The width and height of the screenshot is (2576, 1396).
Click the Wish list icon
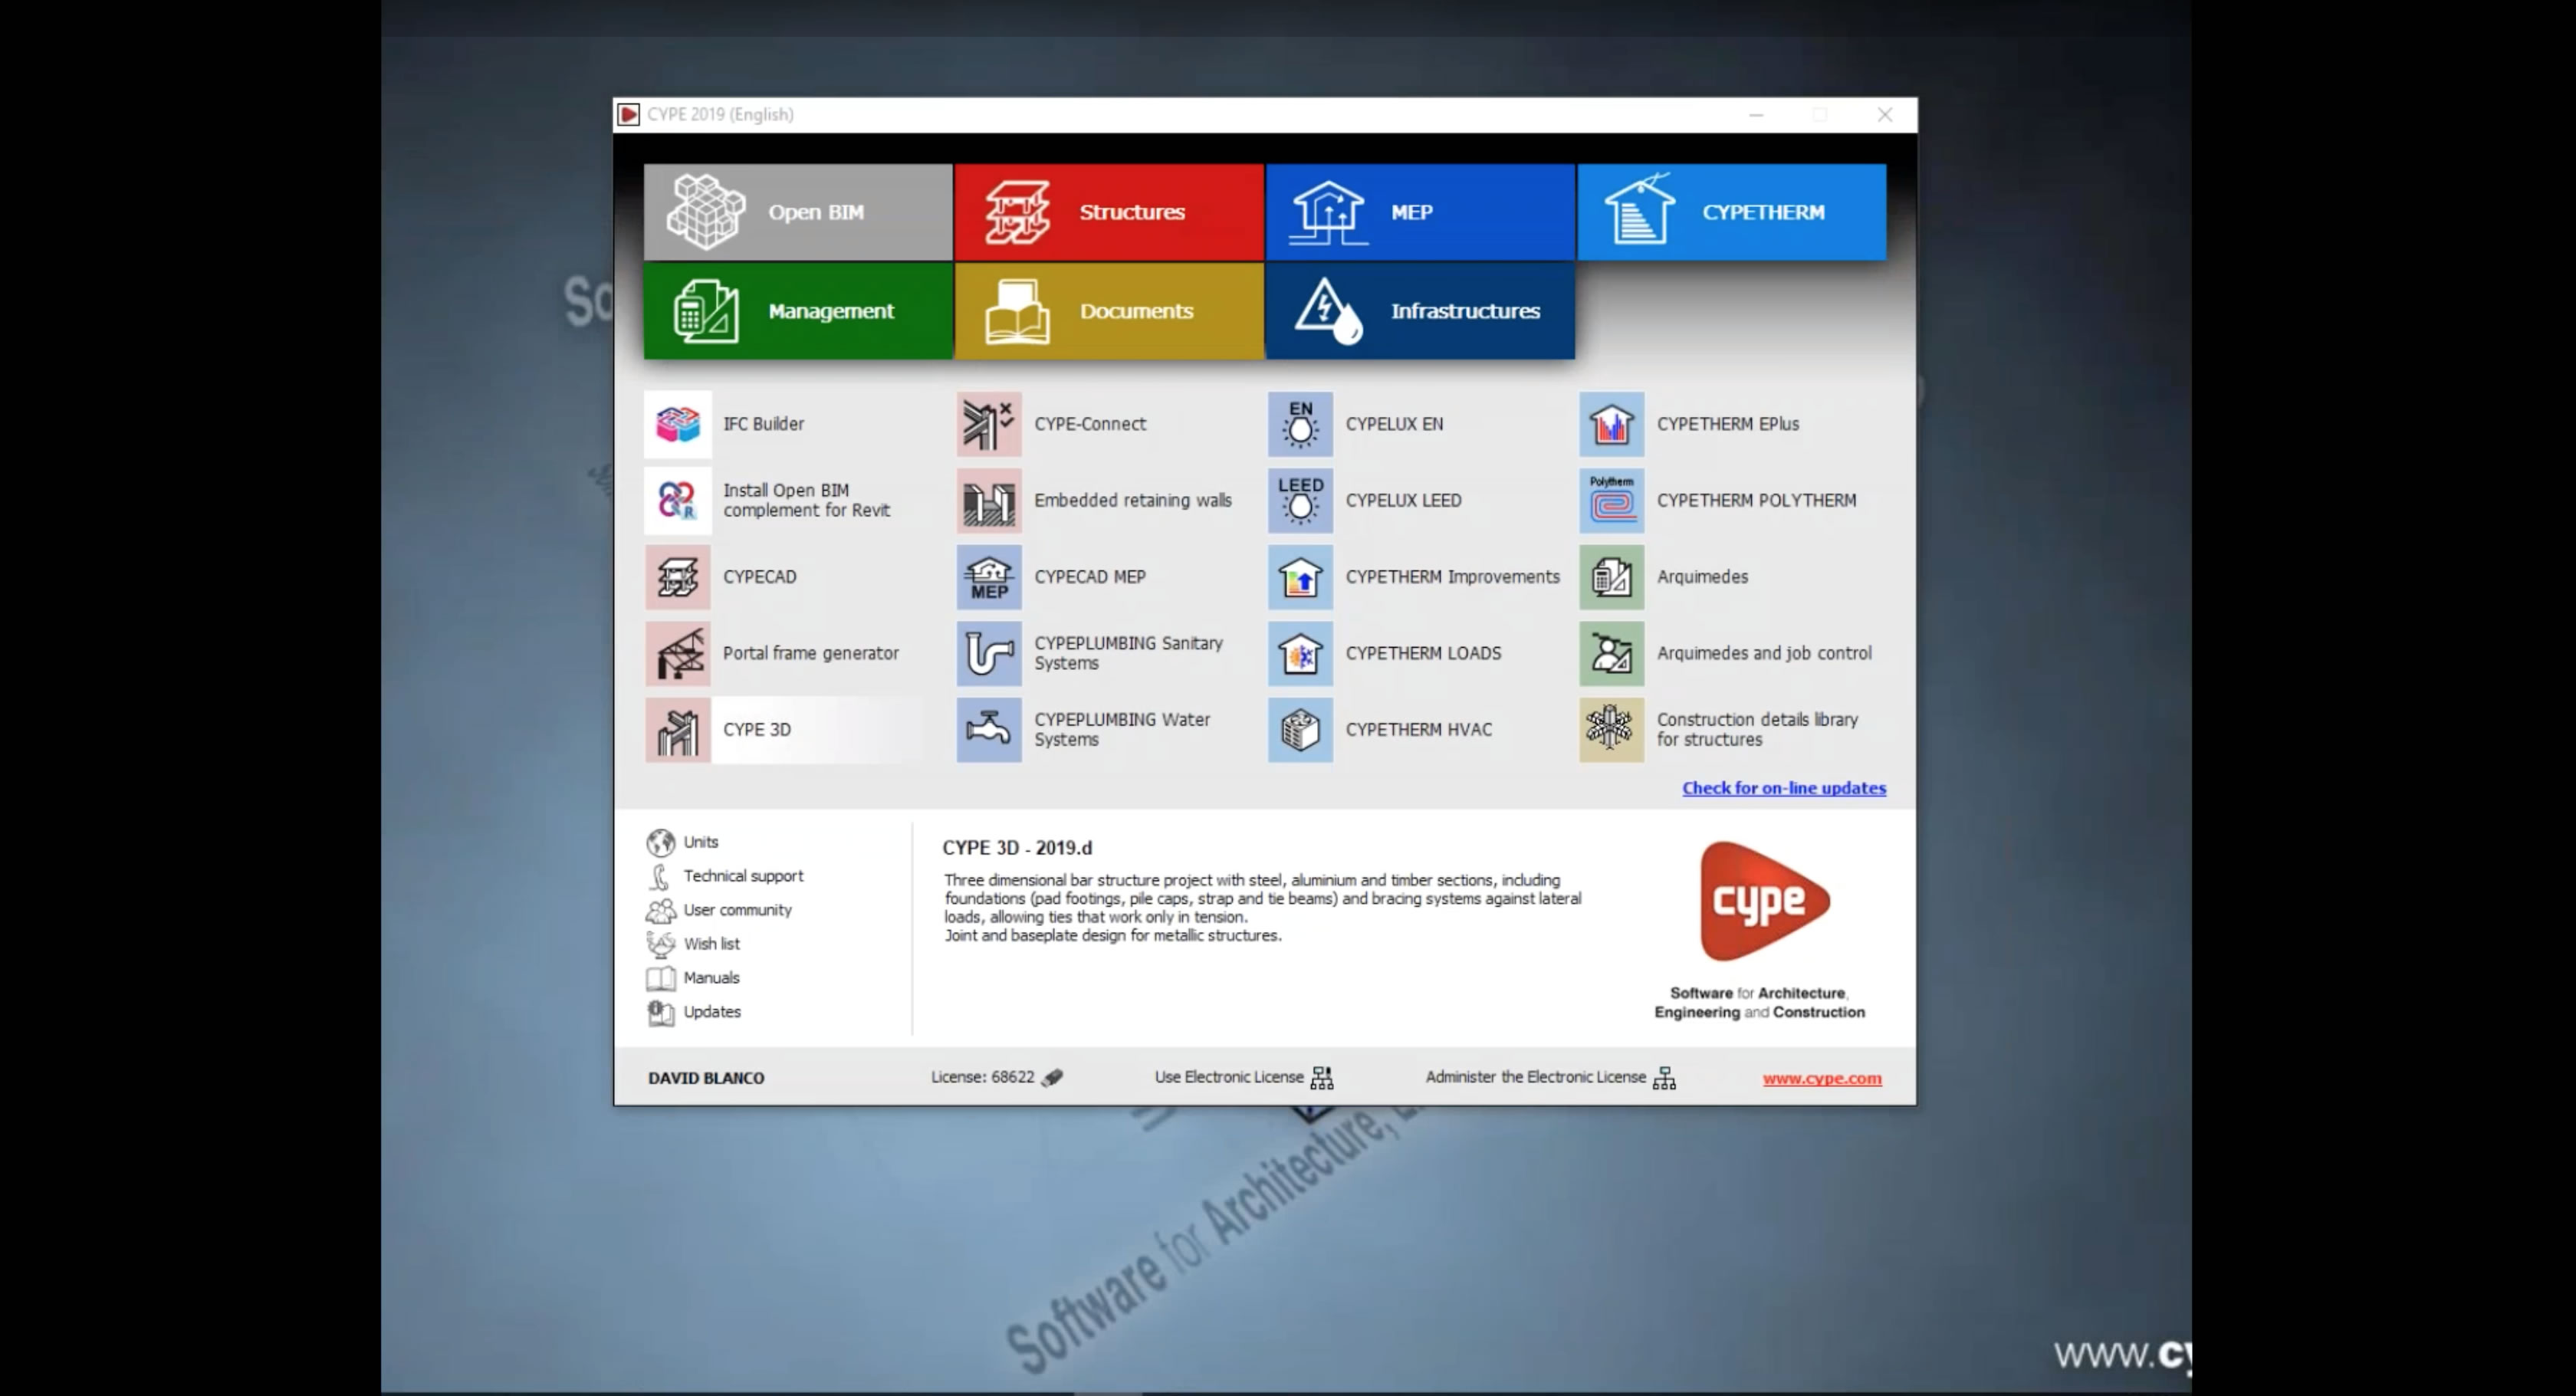point(660,945)
